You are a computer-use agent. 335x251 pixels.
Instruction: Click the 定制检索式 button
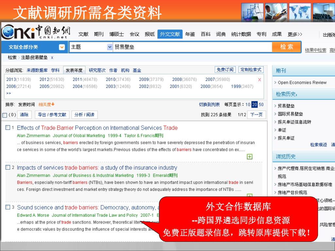pyautogui.click(x=251, y=70)
